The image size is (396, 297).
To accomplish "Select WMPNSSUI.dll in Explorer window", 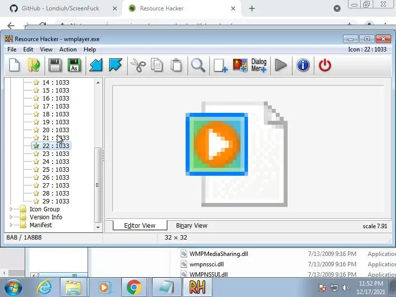I will [x=208, y=274].
